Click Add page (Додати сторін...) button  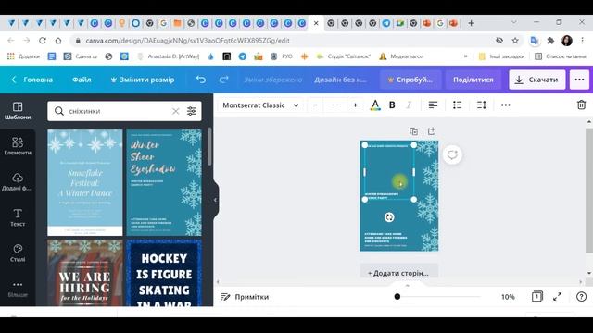point(398,273)
